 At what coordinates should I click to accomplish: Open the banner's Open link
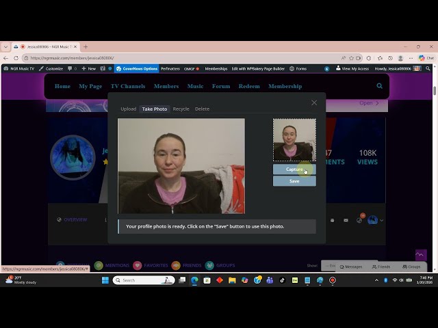(369, 103)
